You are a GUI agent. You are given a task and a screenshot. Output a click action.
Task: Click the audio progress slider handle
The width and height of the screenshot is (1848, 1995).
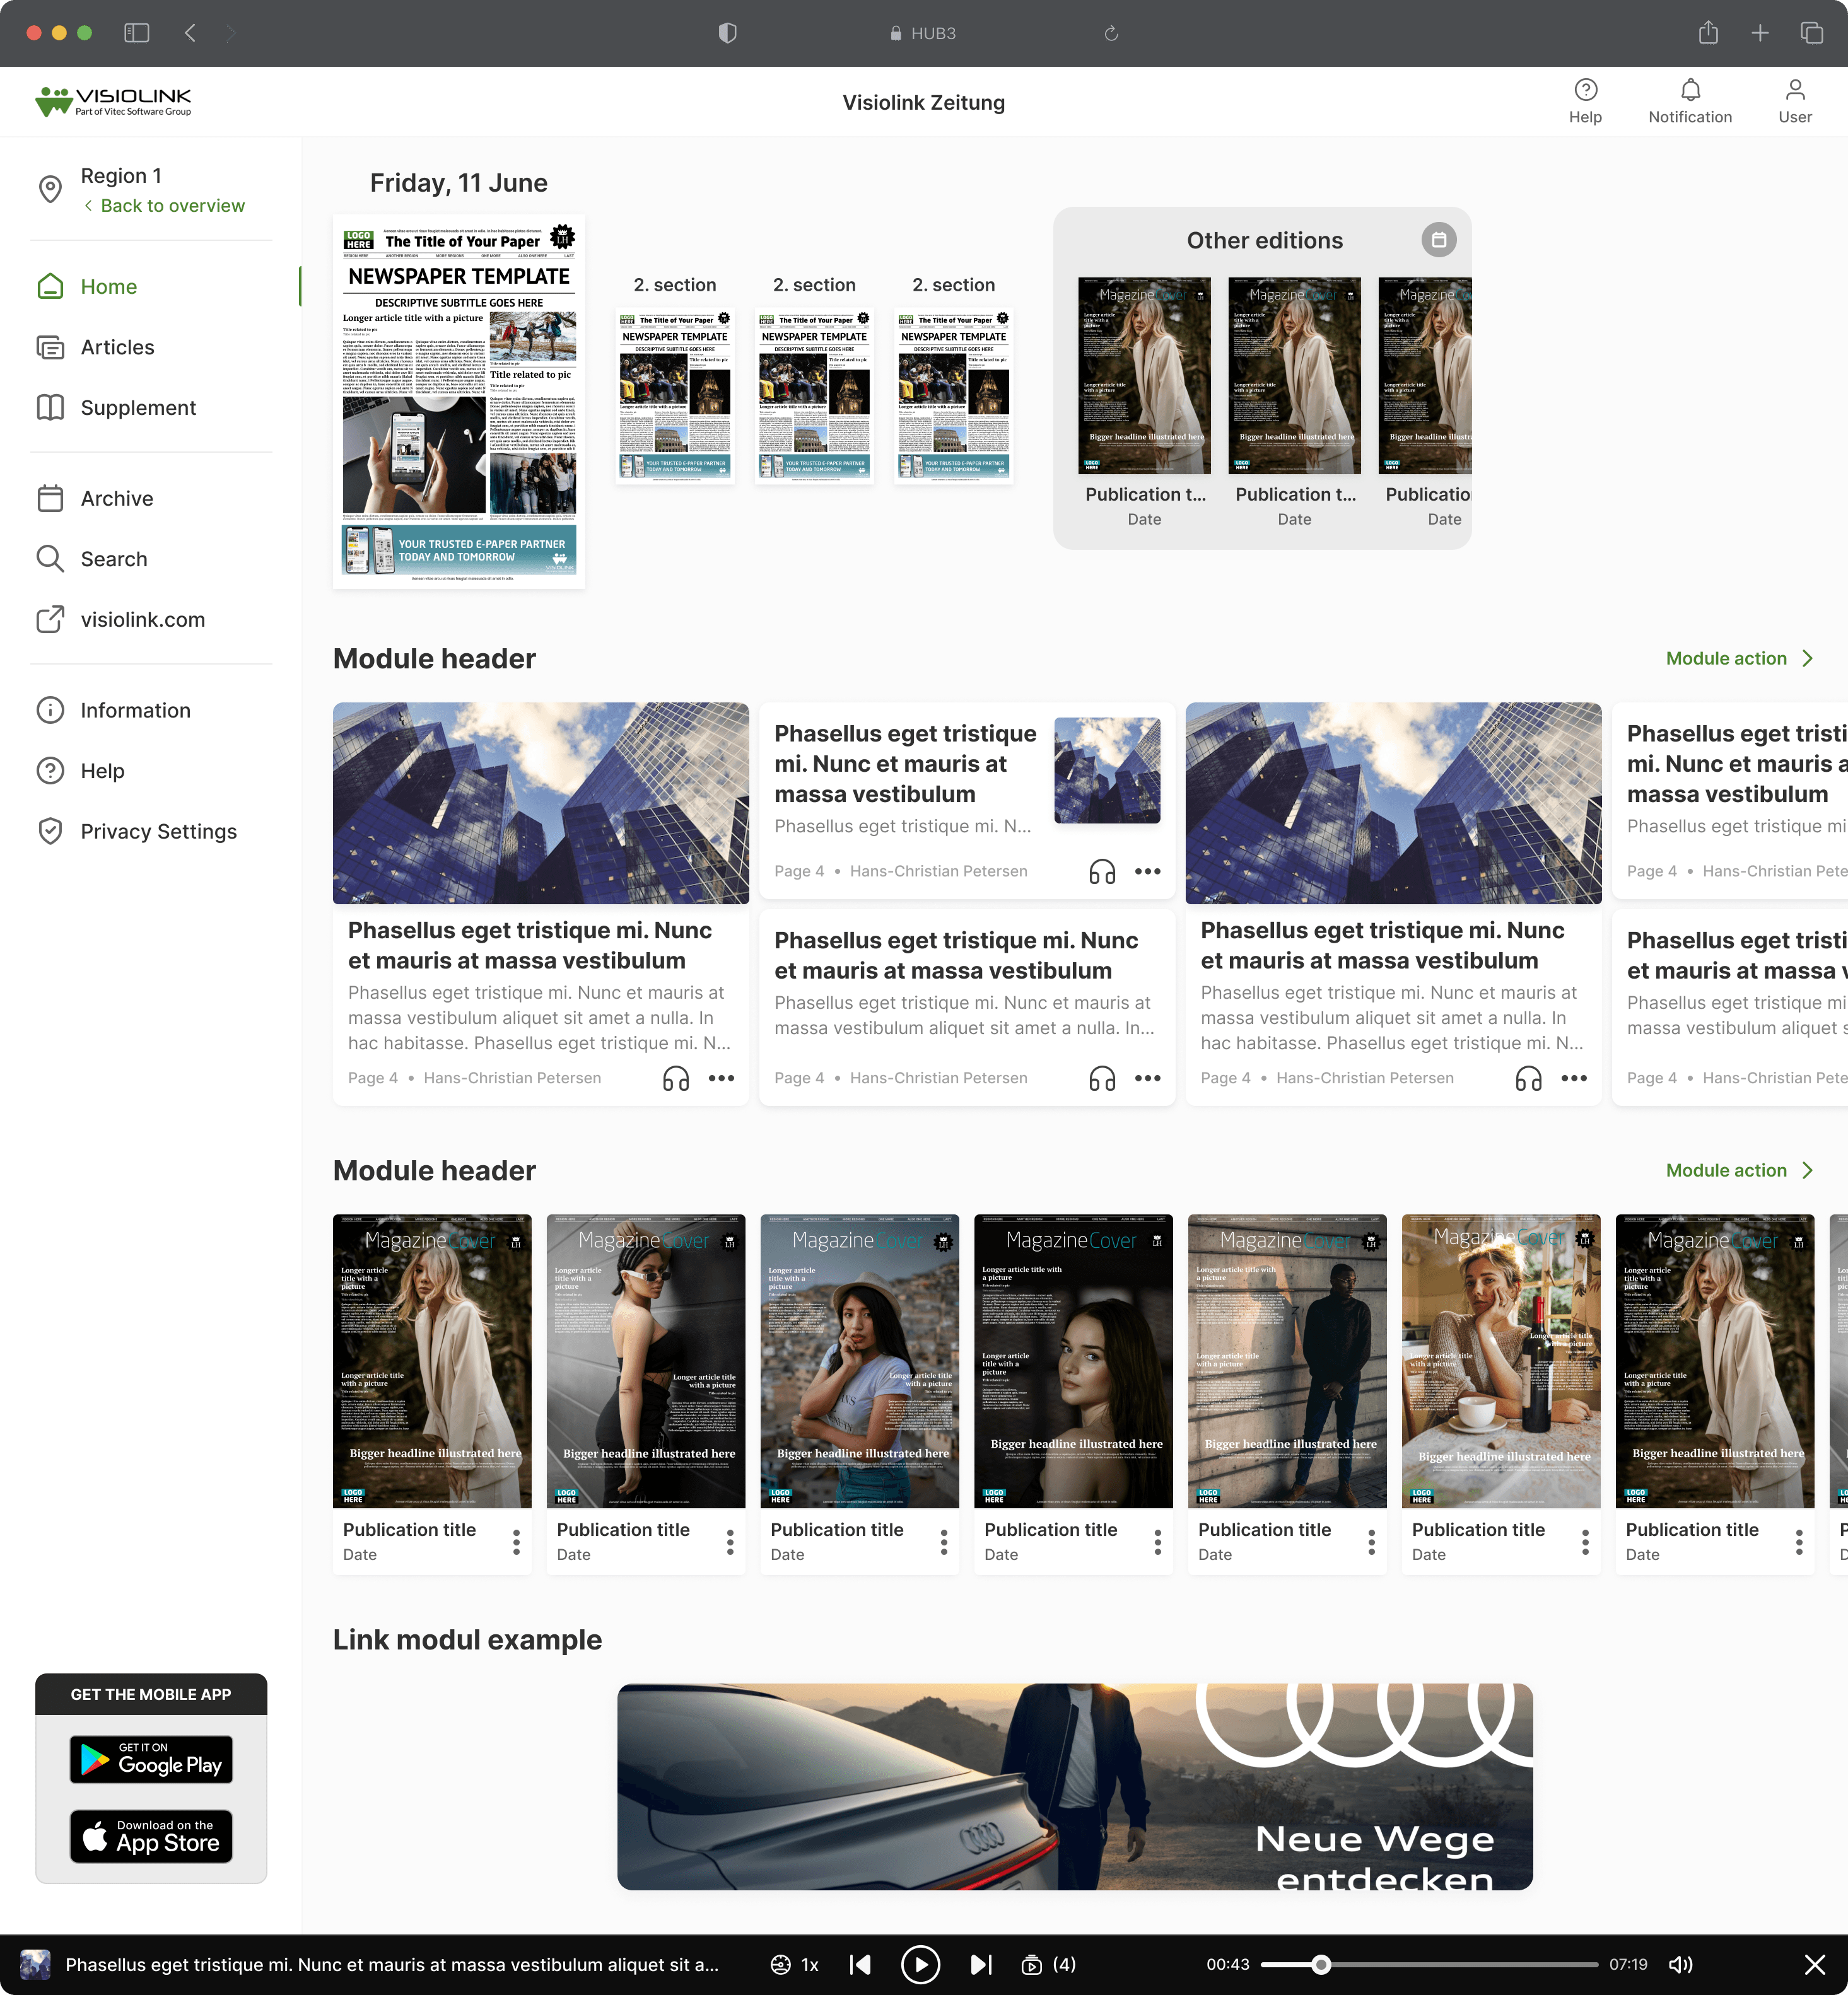1321,1965
